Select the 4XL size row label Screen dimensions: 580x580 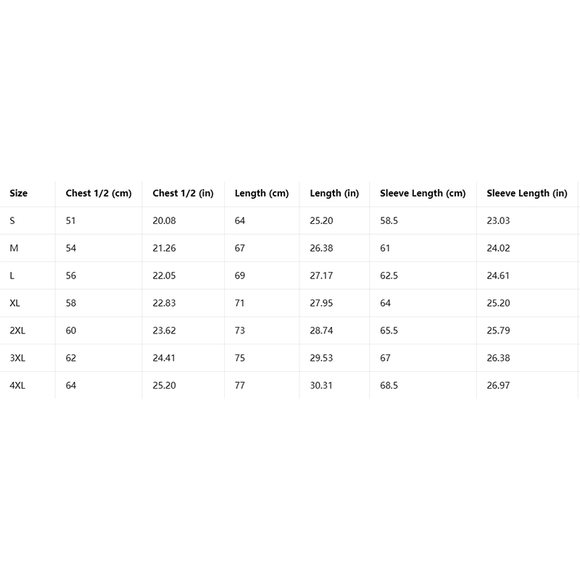(17, 386)
